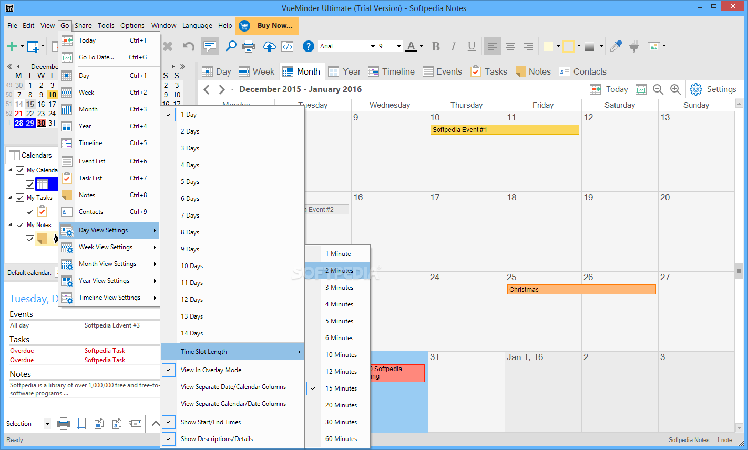Toggle bold formatting
The width and height of the screenshot is (748, 450).
tap(436, 46)
